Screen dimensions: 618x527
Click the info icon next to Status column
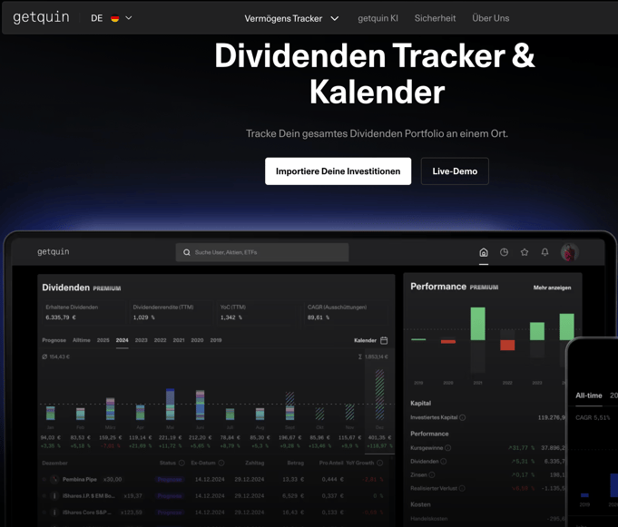point(181,464)
